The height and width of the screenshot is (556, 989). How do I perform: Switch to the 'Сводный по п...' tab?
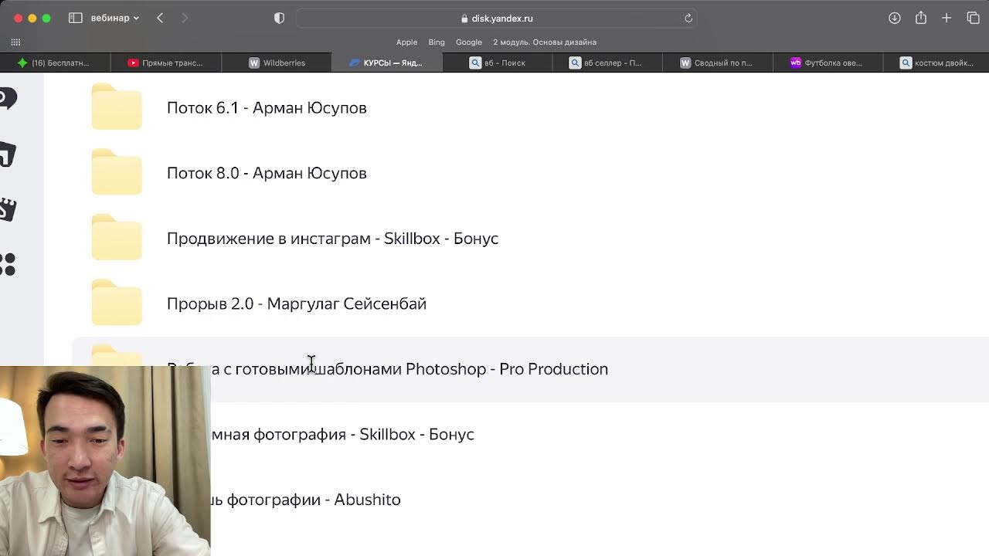718,63
